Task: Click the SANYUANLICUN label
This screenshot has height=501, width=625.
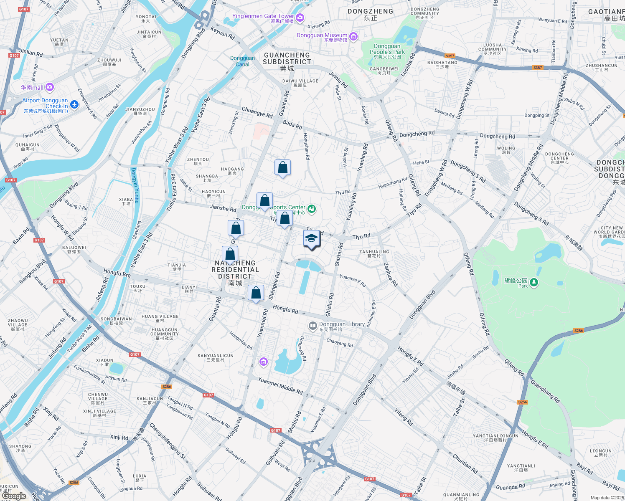Action: click(216, 358)
